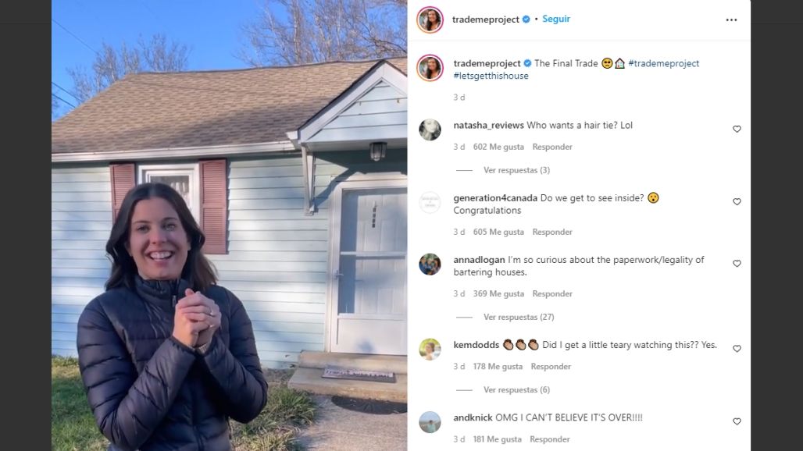803x451 pixels.
Task: Open trademeproject header profile picture
Action: pyautogui.click(x=430, y=20)
